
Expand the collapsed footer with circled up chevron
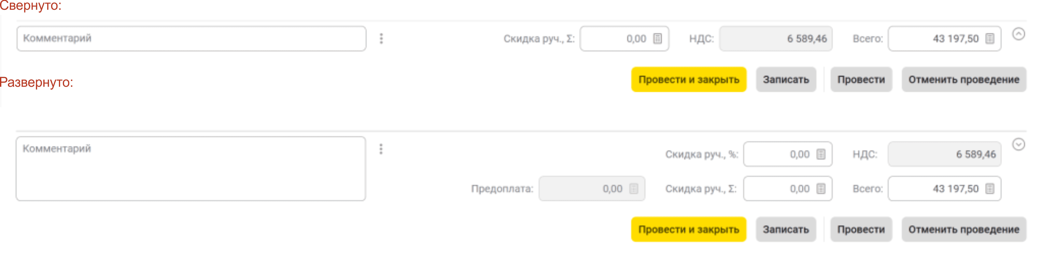pos(1019,34)
